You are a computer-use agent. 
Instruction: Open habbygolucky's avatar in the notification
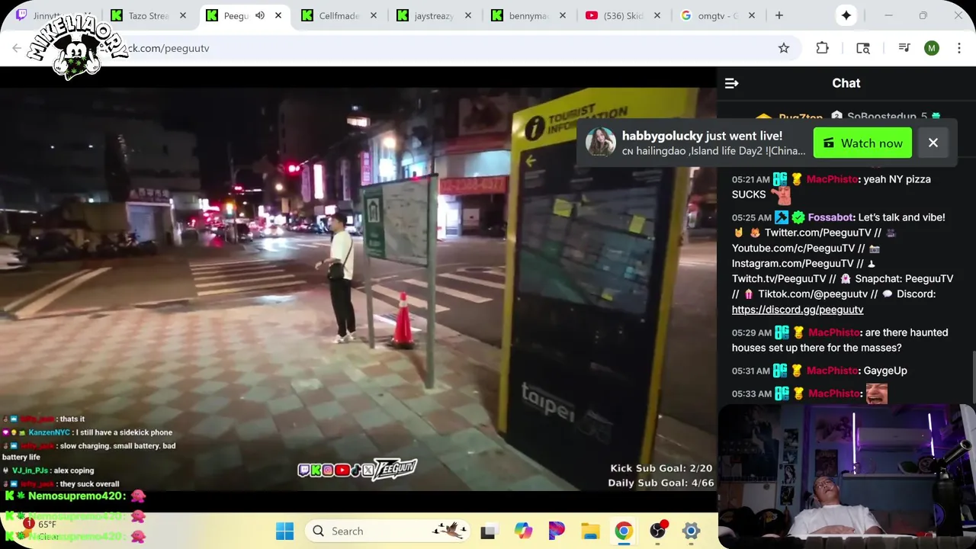click(x=600, y=142)
